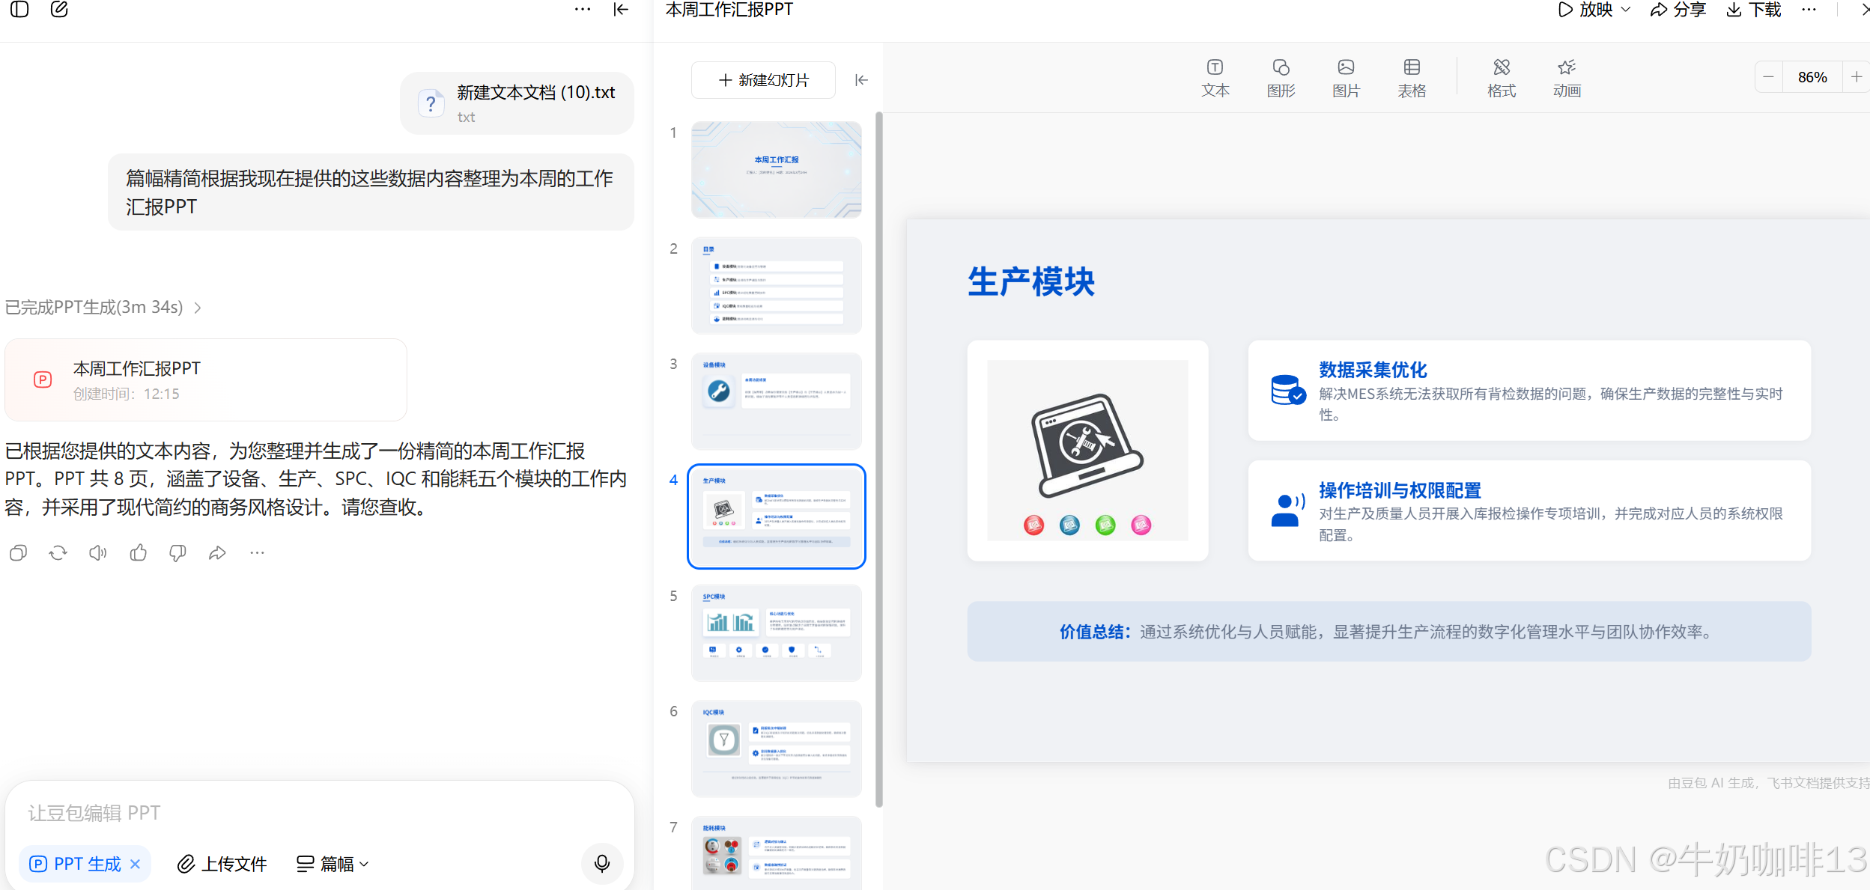
Task: Select the Shape (图形) tool
Action: [1281, 78]
